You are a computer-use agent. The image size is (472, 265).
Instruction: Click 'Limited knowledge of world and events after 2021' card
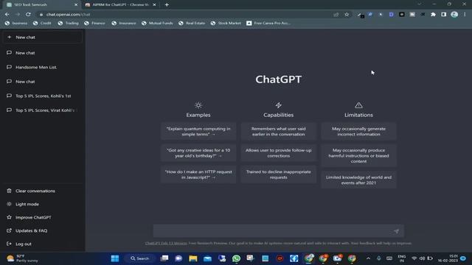click(x=358, y=180)
